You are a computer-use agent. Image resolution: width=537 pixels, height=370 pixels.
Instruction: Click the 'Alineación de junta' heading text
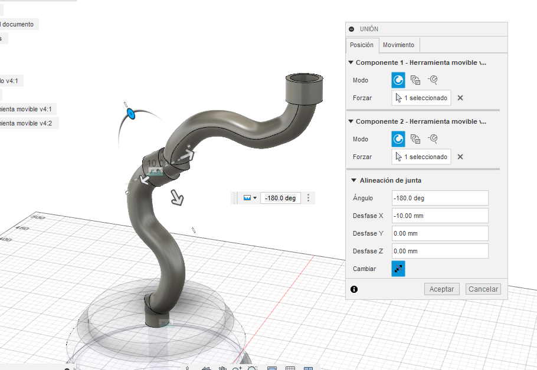click(x=391, y=180)
